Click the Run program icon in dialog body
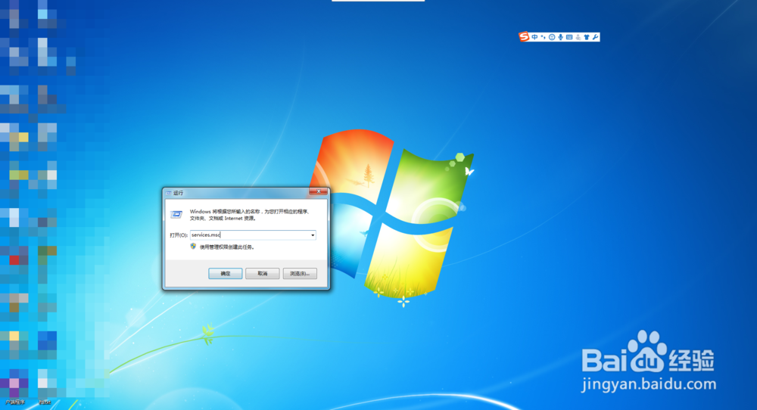This screenshot has width=757, height=410. click(x=176, y=214)
